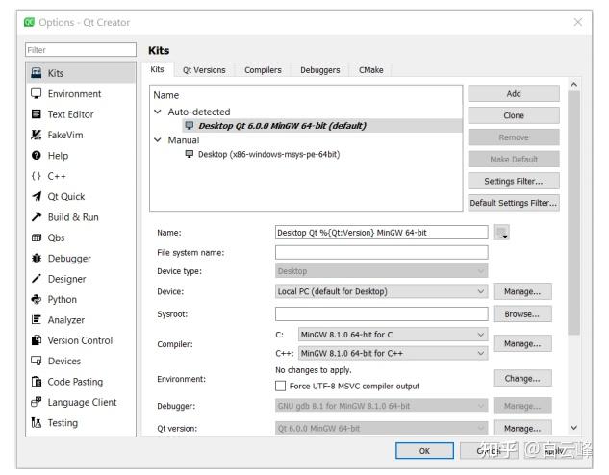This screenshot has height=475, width=609.
Task: Select the Kits category icon
Action: [37, 73]
